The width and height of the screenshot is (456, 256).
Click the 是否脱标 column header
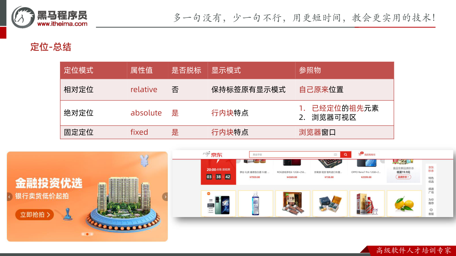click(x=186, y=70)
